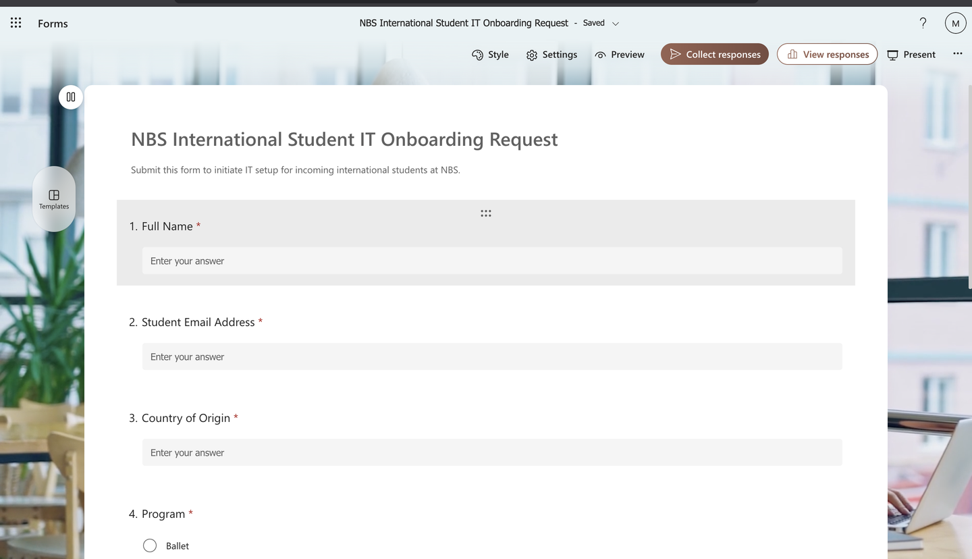972x559 pixels.
Task: Click the 'Saved' status text
Action: tap(594, 23)
